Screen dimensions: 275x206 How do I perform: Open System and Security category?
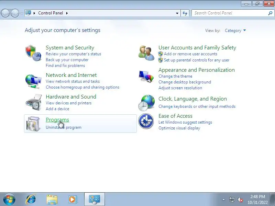click(70, 48)
